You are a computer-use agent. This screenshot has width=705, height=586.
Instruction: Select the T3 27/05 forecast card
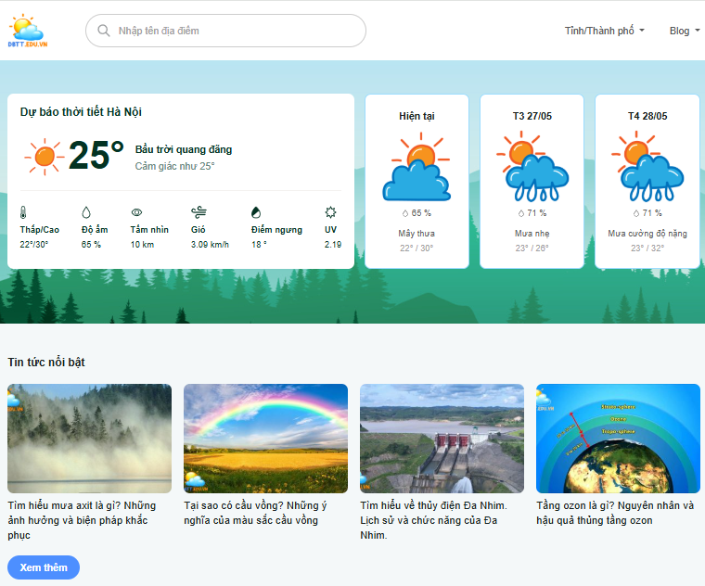(532, 181)
